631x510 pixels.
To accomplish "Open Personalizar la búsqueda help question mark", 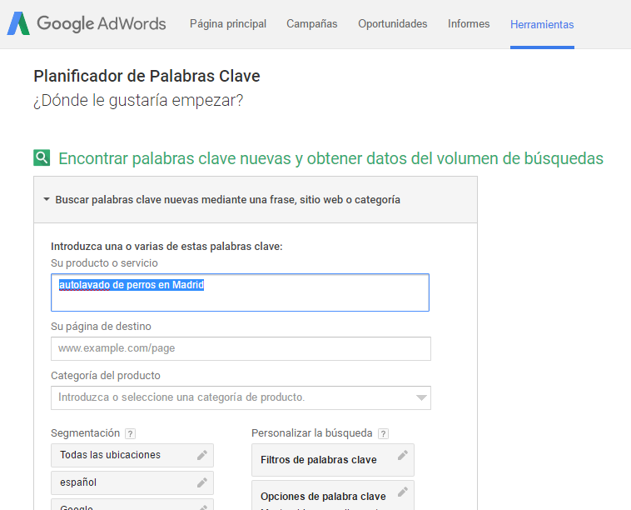I will tap(384, 434).
